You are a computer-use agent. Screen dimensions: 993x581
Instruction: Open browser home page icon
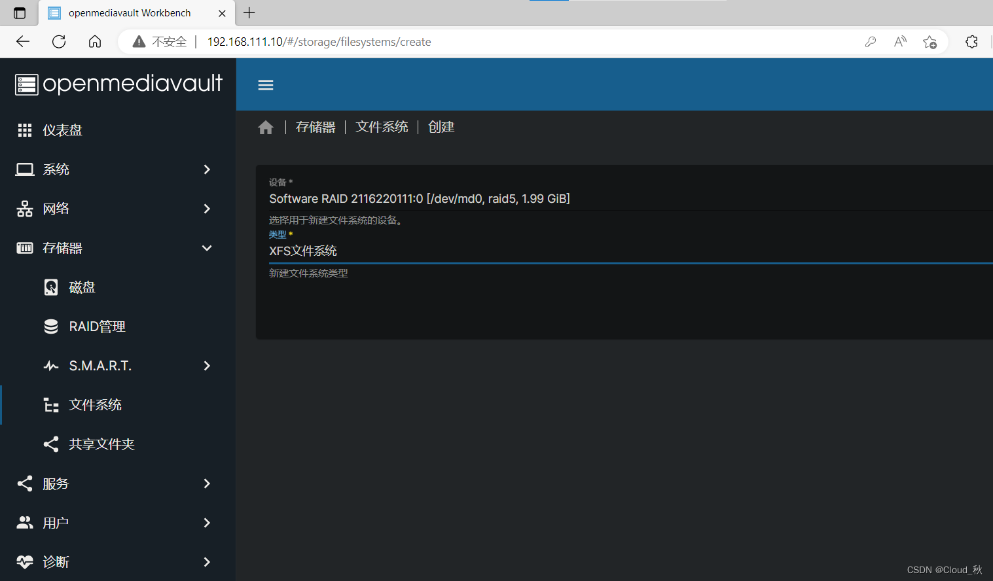click(95, 42)
